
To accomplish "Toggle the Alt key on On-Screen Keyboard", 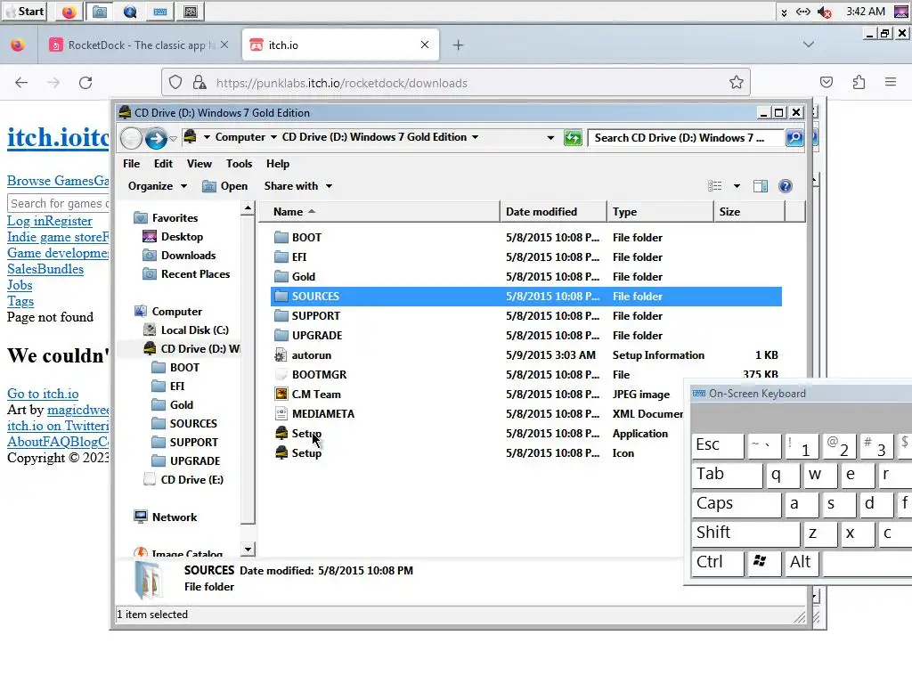I will pyautogui.click(x=801, y=563).
